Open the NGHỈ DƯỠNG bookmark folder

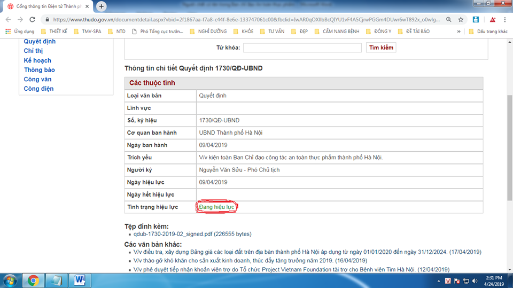coord(208,32)
